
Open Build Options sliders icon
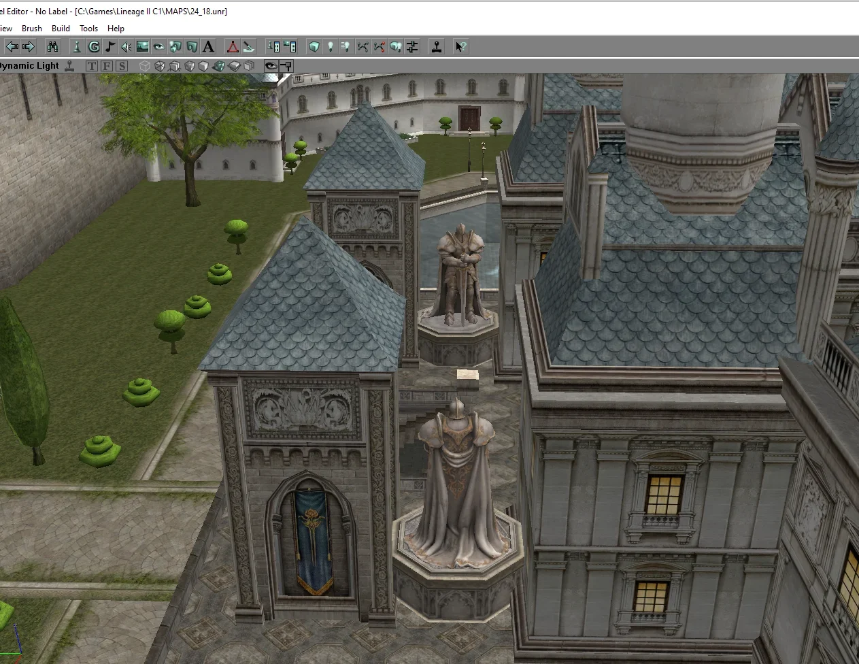point(412,46)
